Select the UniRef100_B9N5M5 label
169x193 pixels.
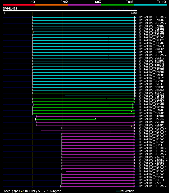pos(152,75)
